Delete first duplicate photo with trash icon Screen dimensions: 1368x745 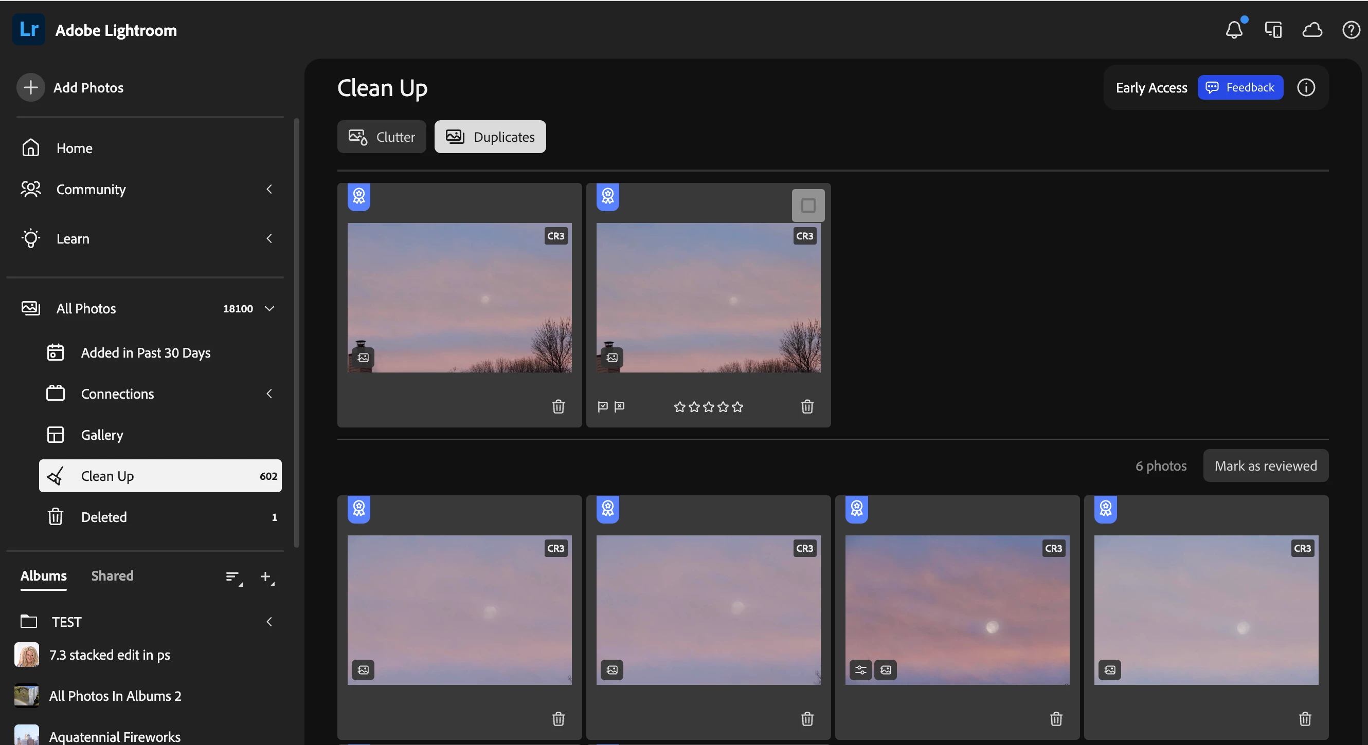point(558,406)
